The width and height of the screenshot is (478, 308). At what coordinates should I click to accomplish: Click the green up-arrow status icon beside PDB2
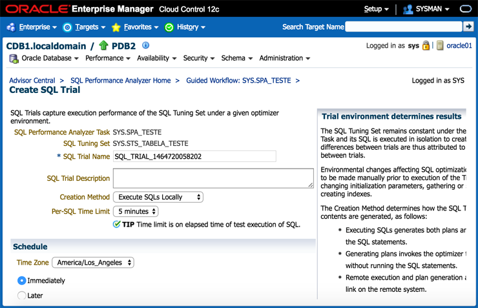[x=103, y=46]
